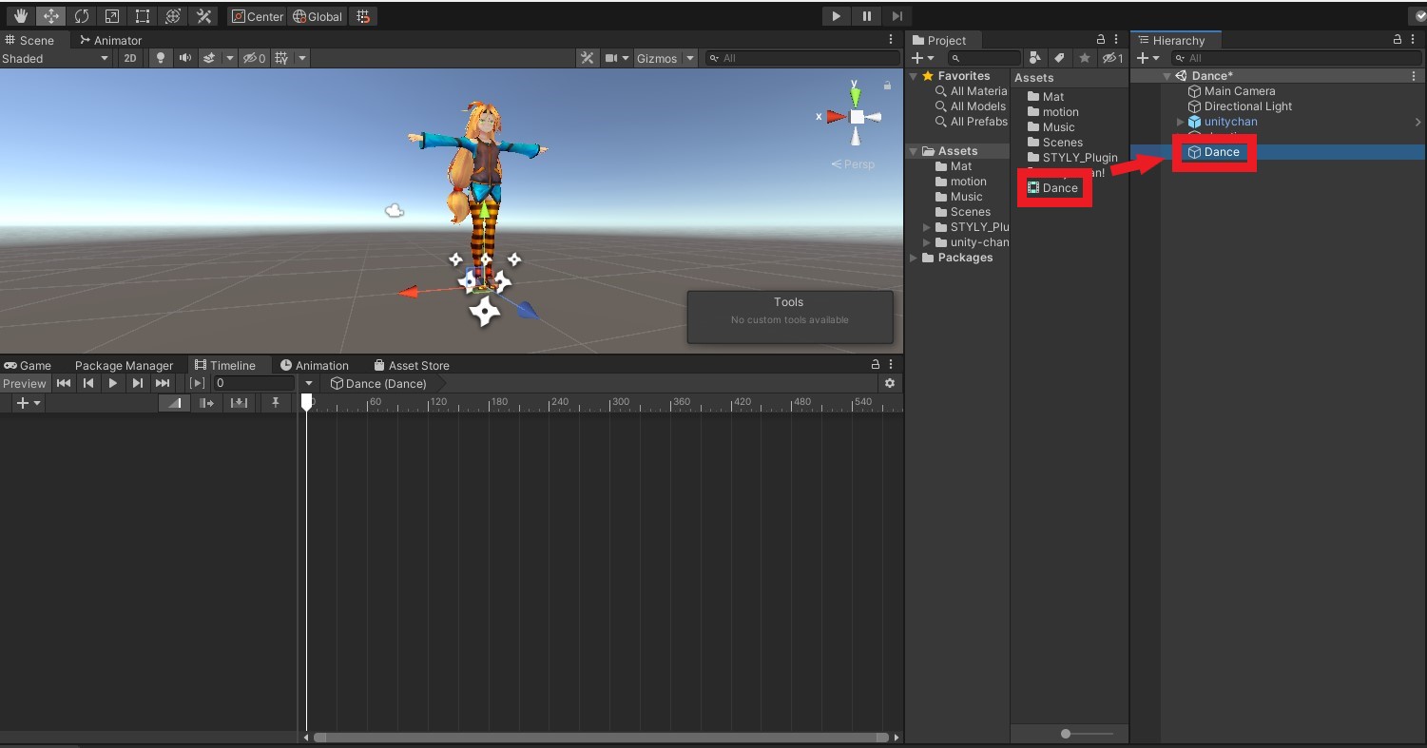Click the Scene view search field
The image size is (1427, 748).
click(802, 58)
